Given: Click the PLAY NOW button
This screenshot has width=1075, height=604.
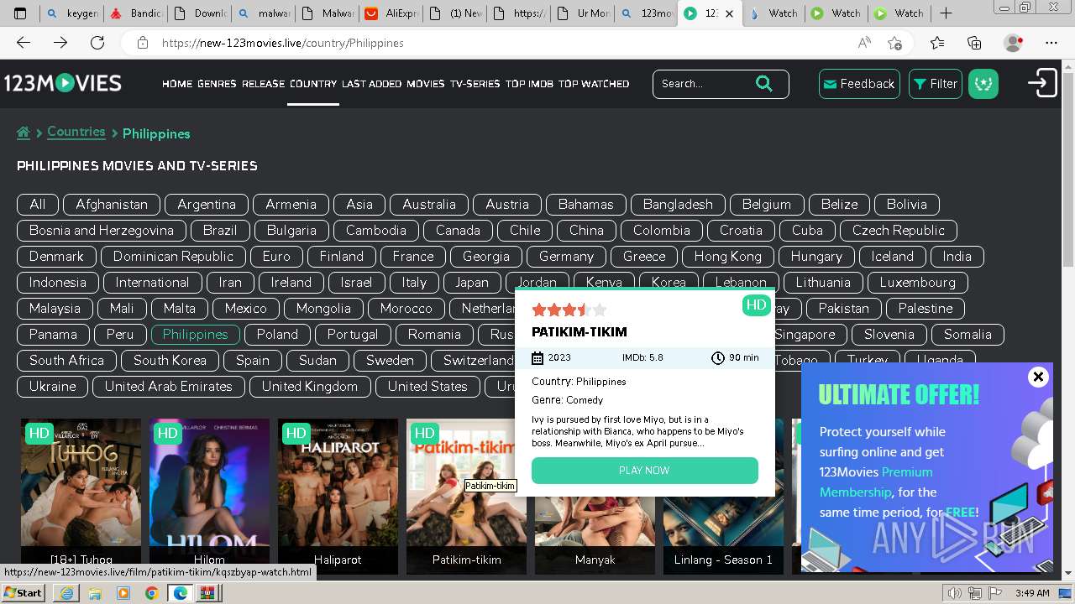Looking at the screenshot, I should 645,471.
